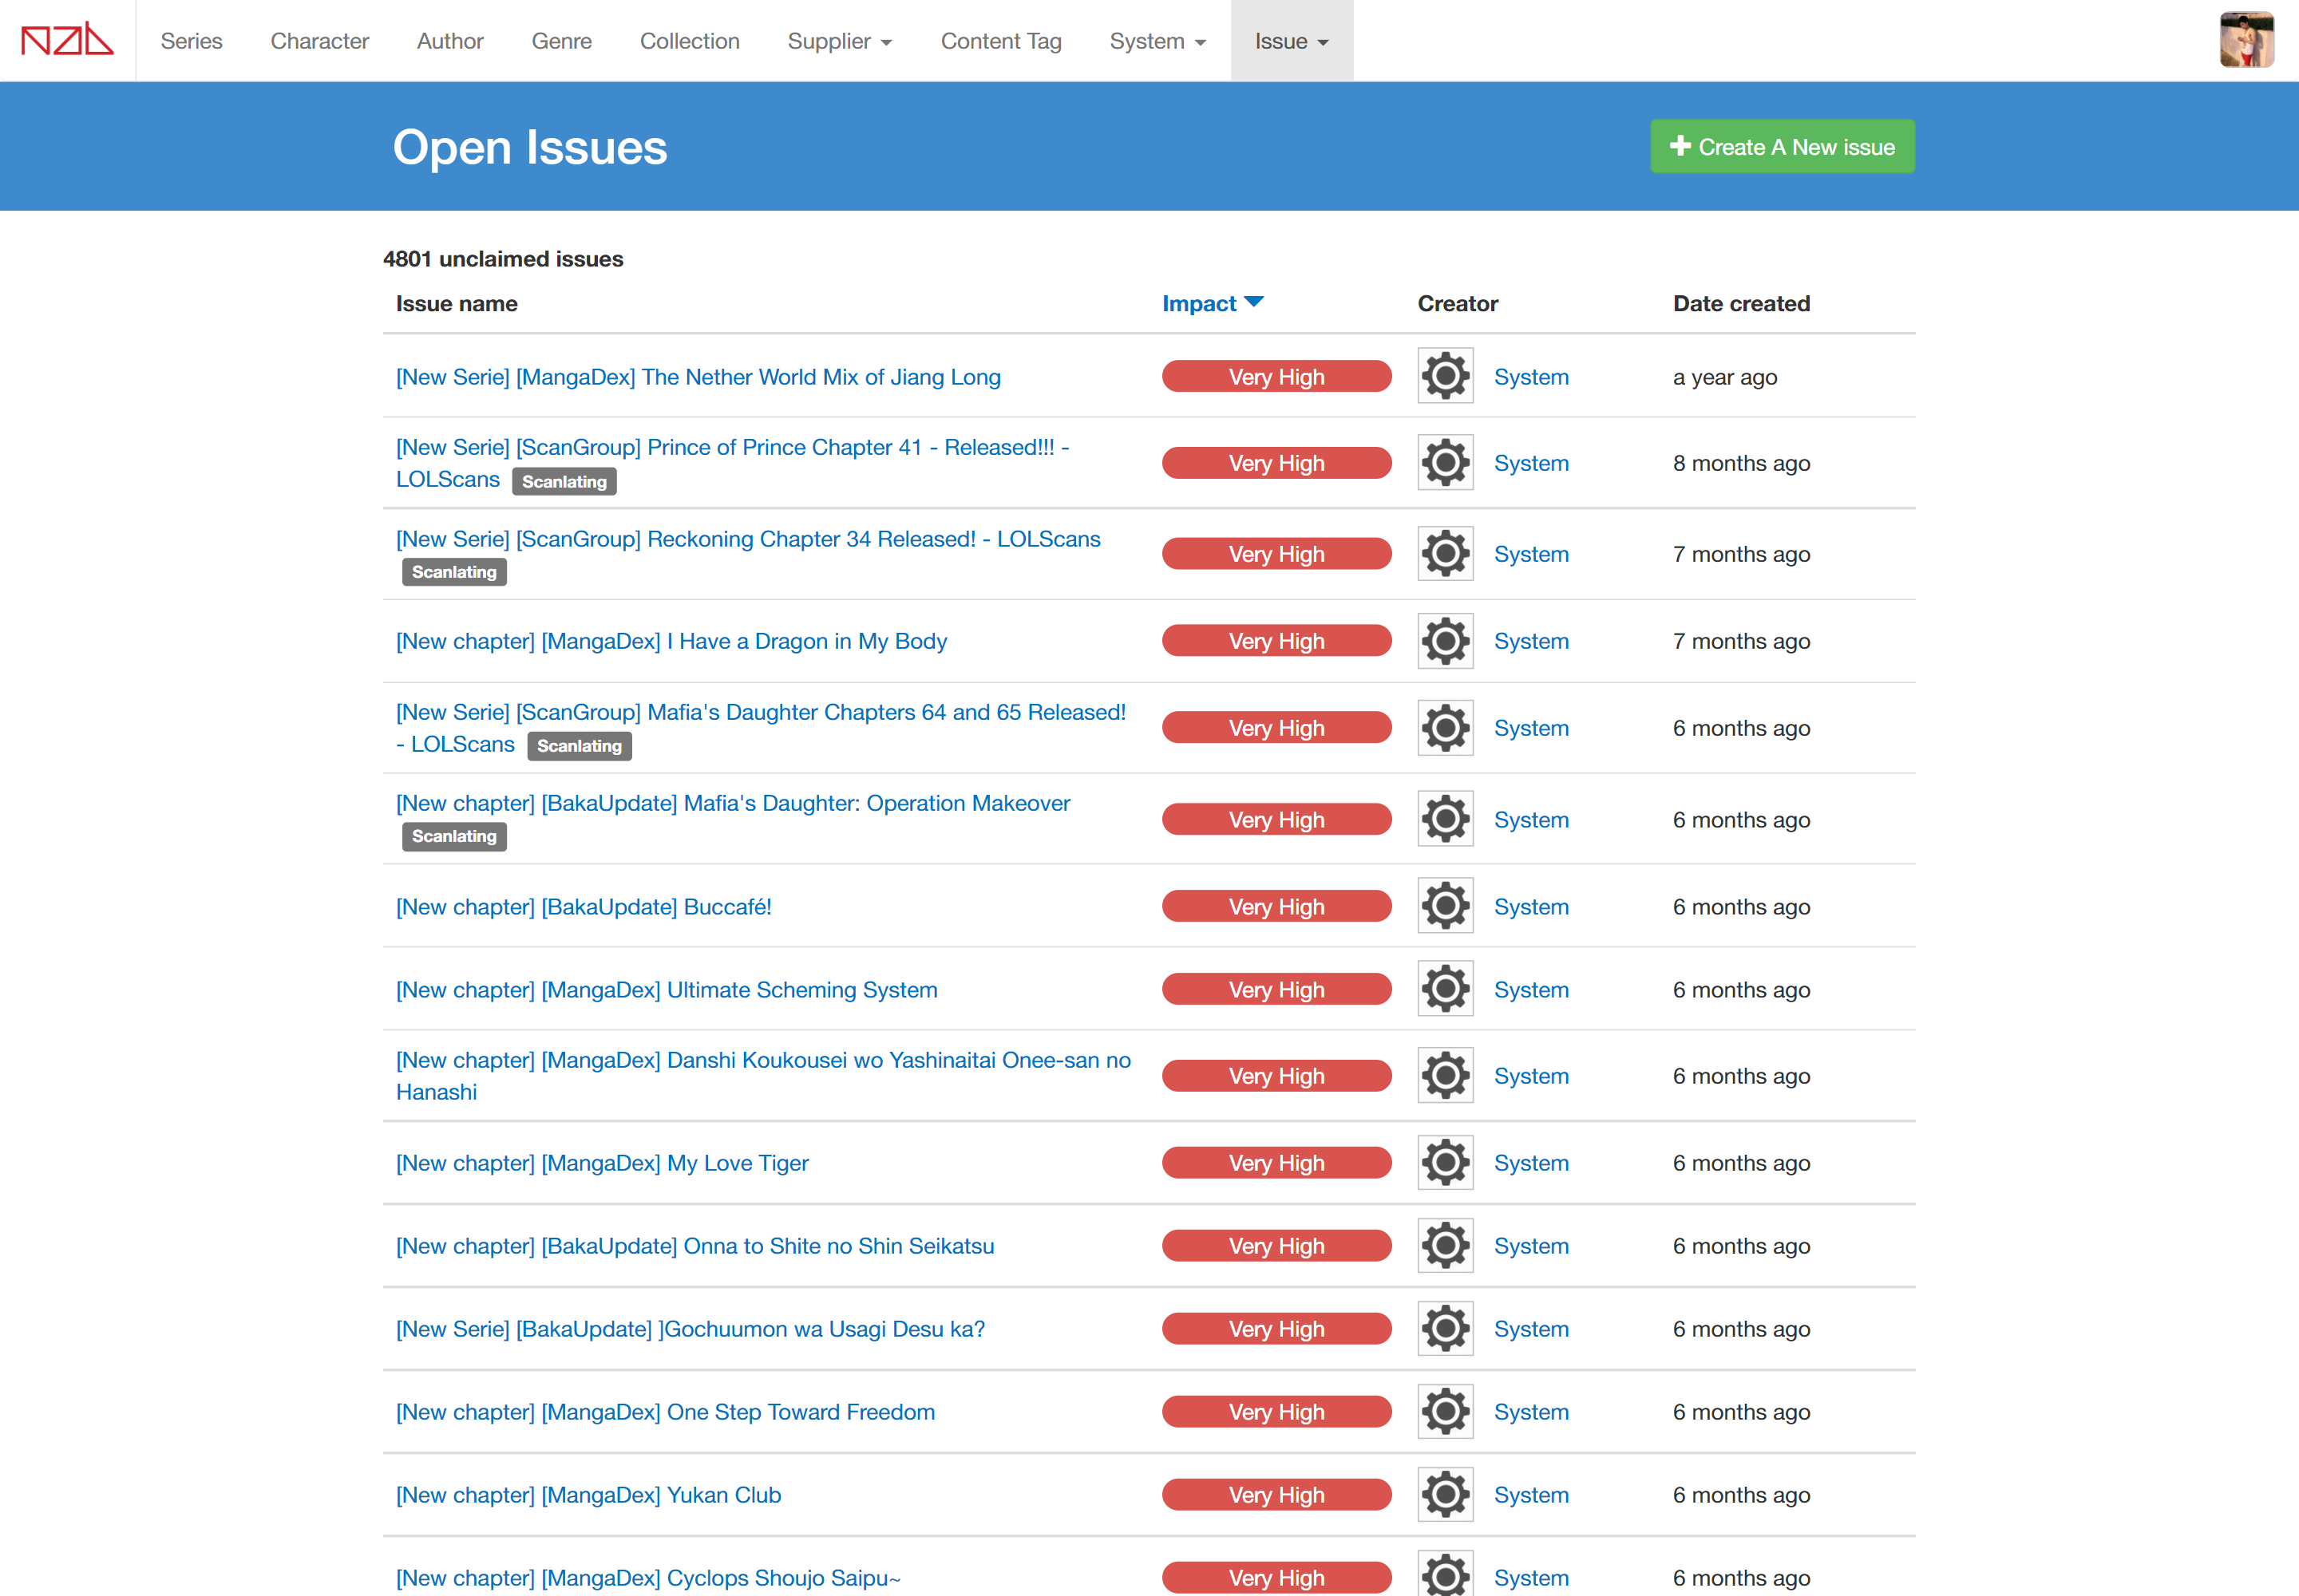The width and height of the screenshot is (2299, 1596).
Task: Click gear icon on My Love Tiger row
Action: (1445, 1162)
